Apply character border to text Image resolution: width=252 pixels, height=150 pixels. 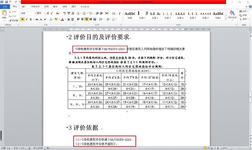[73, 13]
